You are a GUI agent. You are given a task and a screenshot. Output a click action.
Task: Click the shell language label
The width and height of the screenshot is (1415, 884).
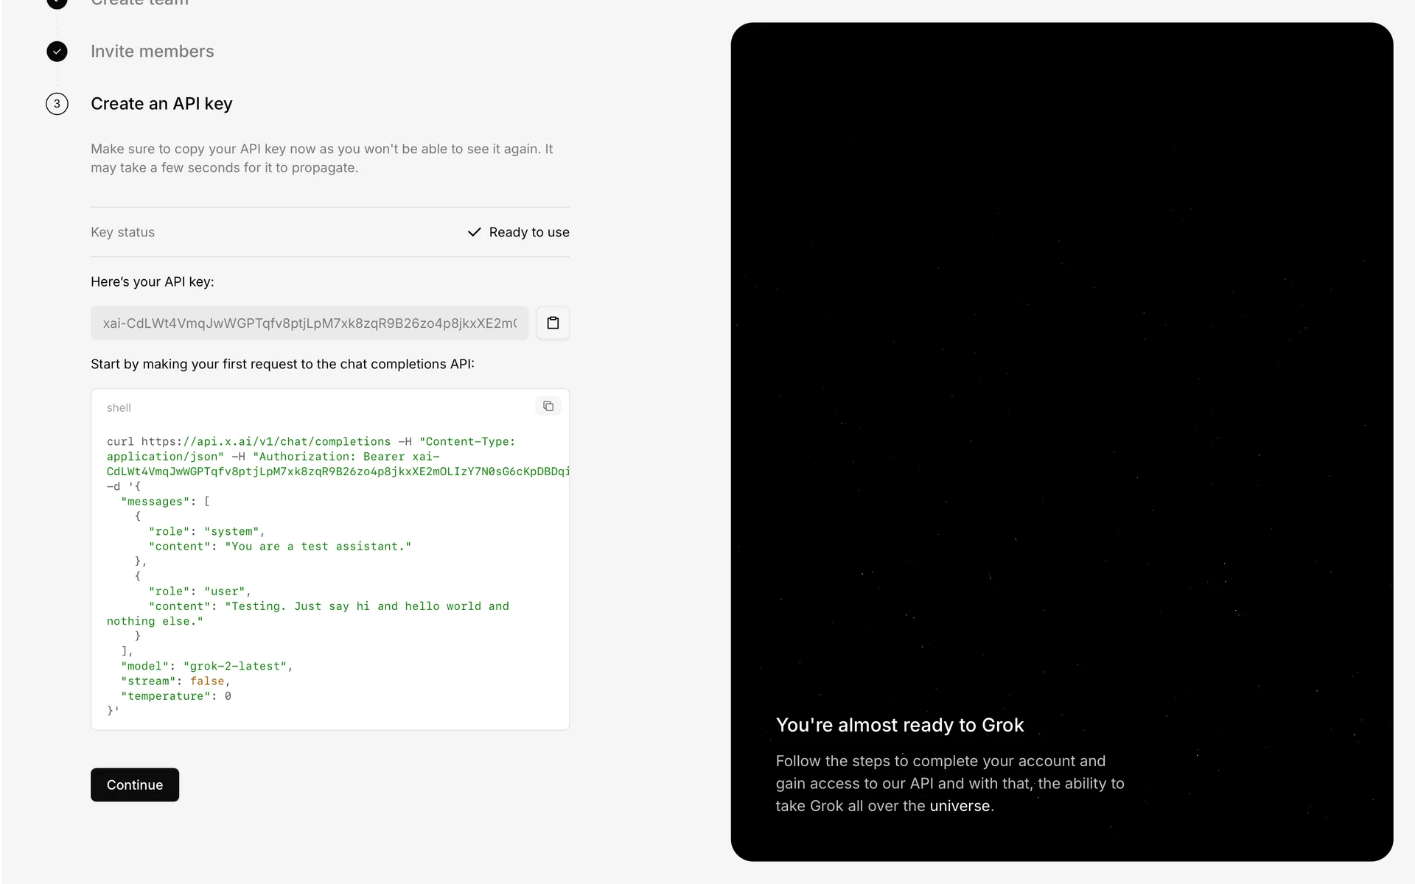click(x=119, y=407)
